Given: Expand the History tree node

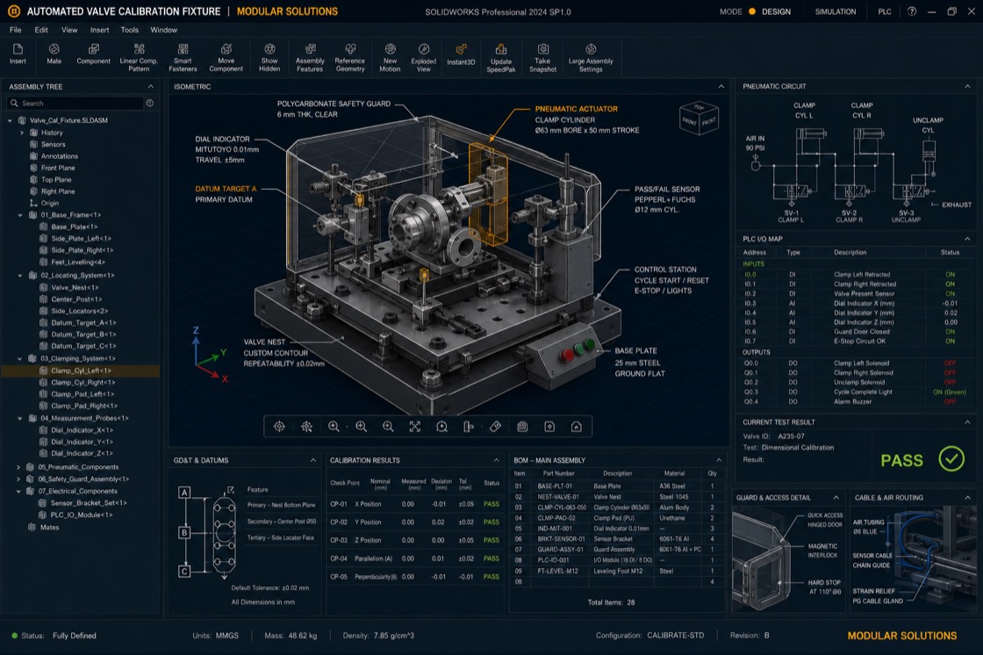Looking at the screenshot, I should click(22, 133).
